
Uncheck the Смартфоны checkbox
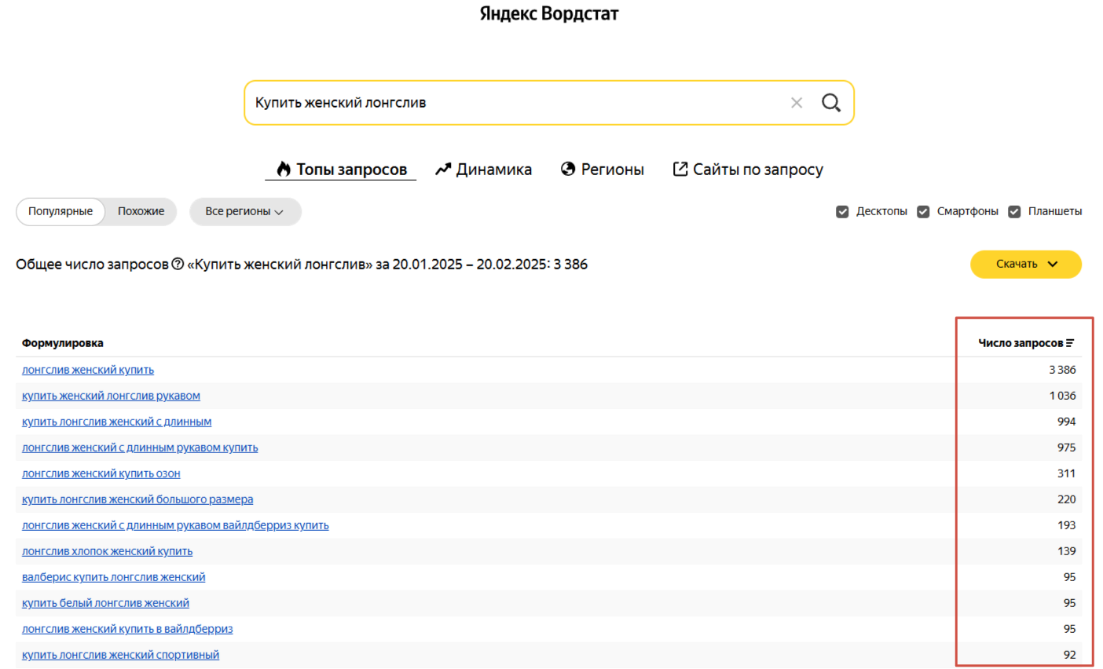(923, 212)
